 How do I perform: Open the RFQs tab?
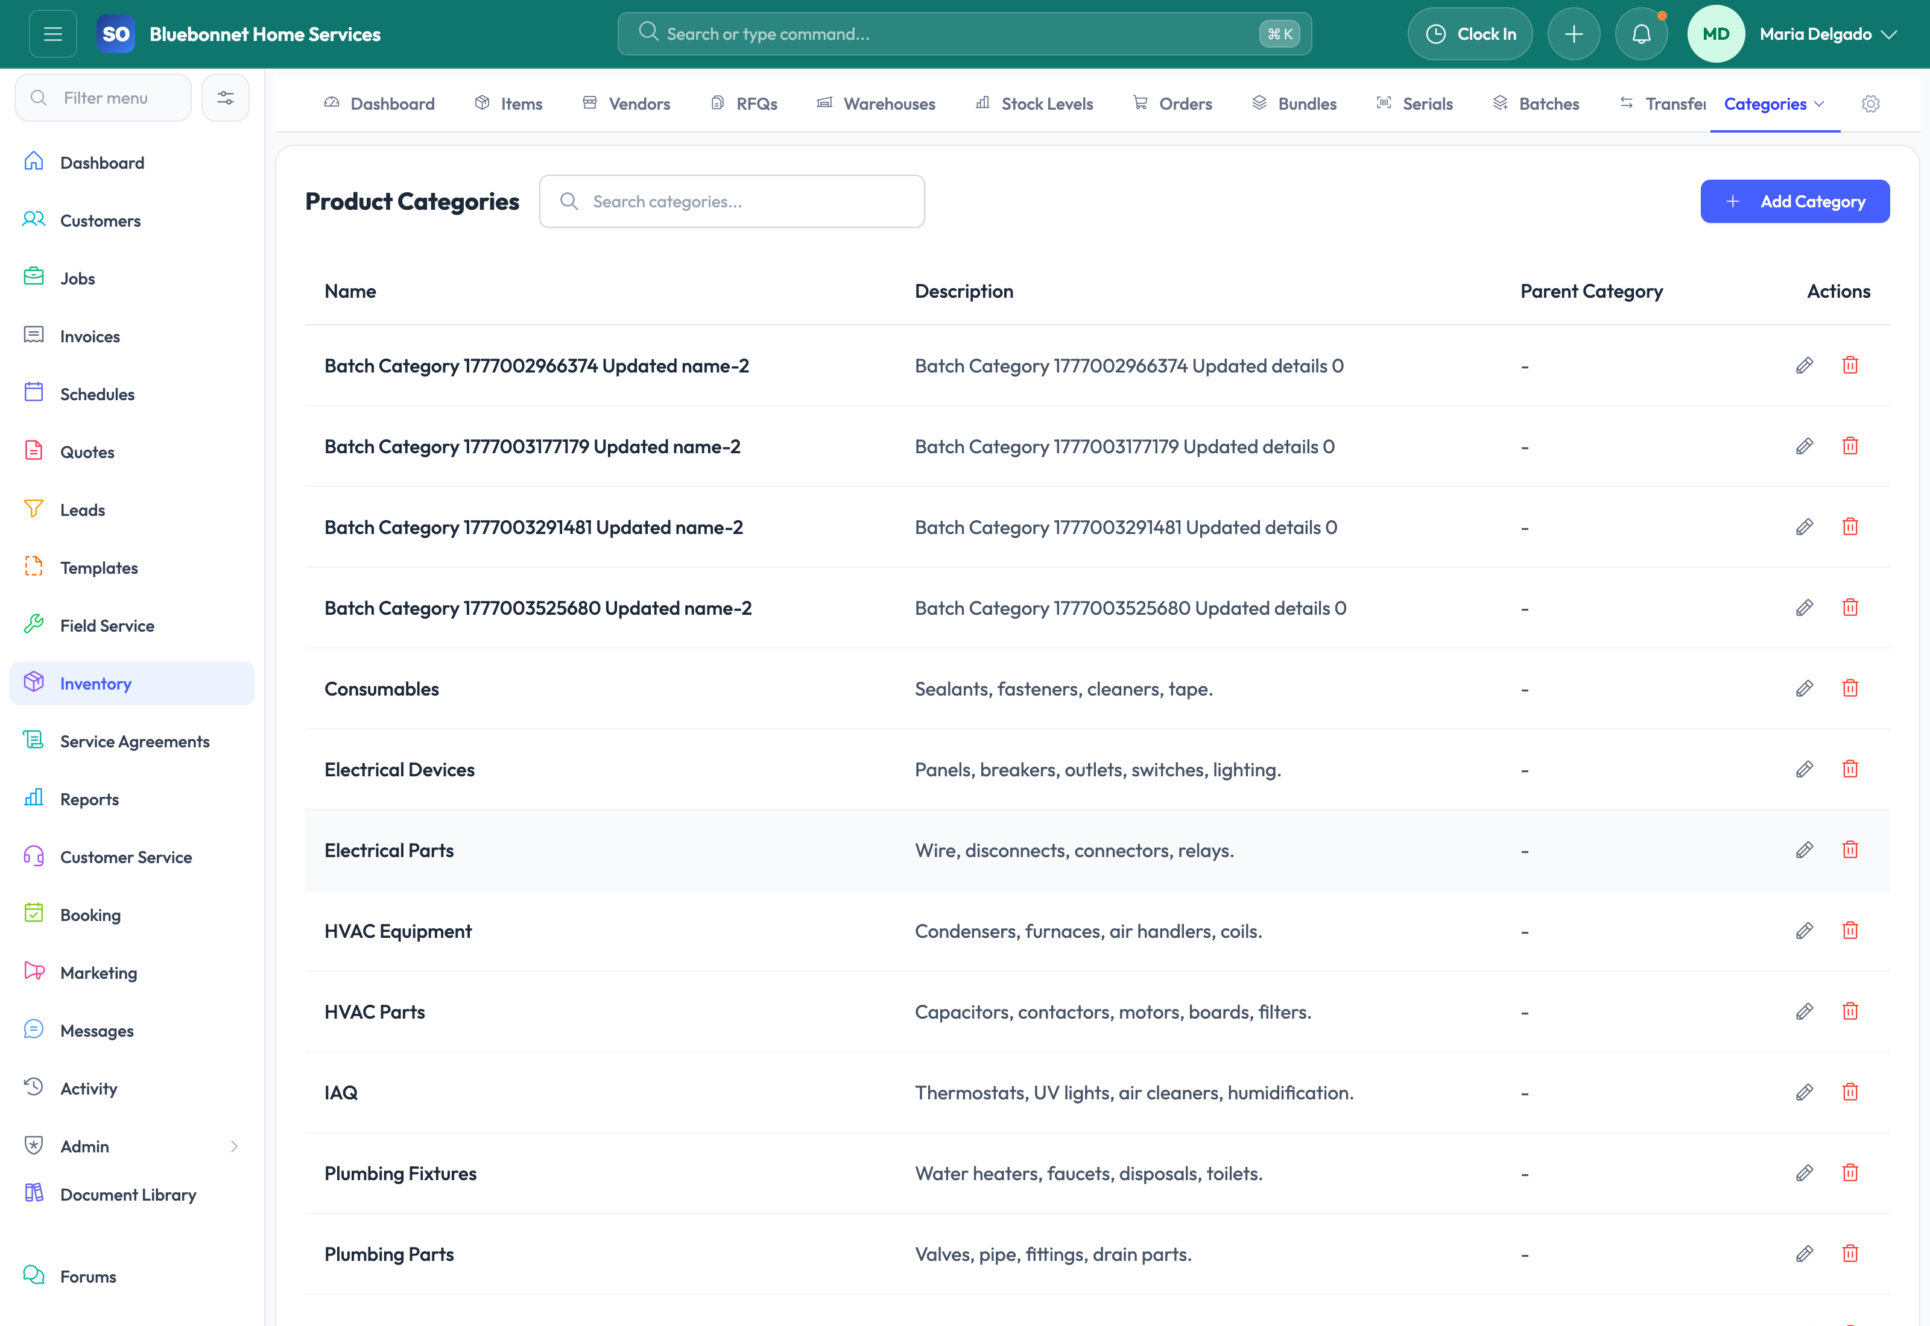point(744,104)
